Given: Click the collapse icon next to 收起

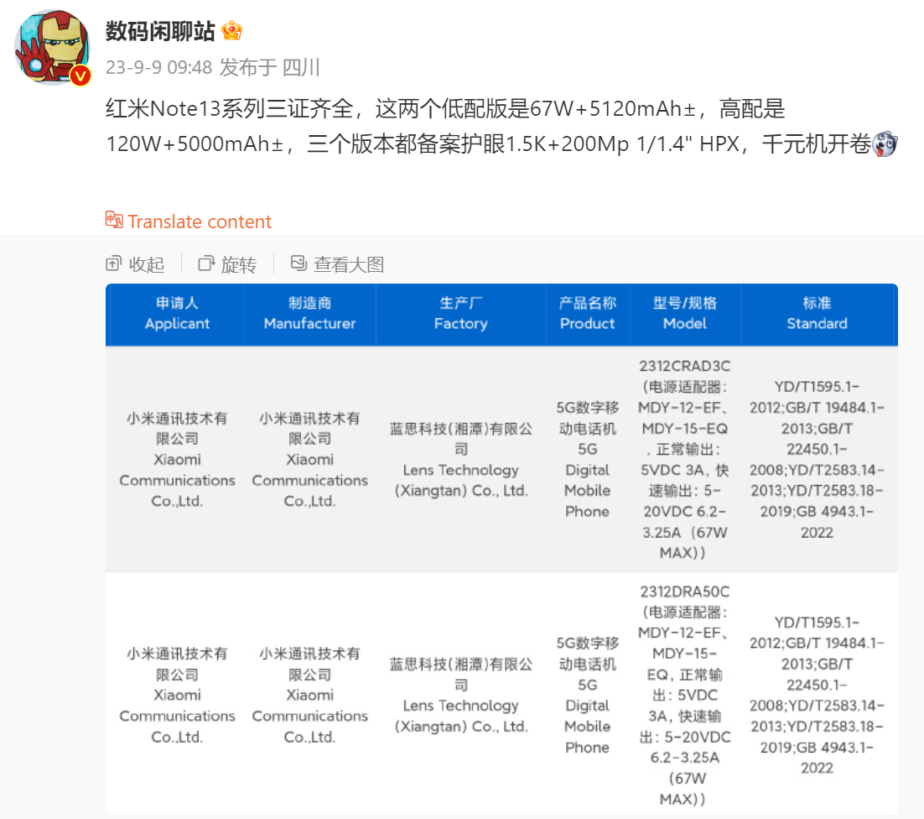Looking at the screenshot, I should (x=114, y=263).
